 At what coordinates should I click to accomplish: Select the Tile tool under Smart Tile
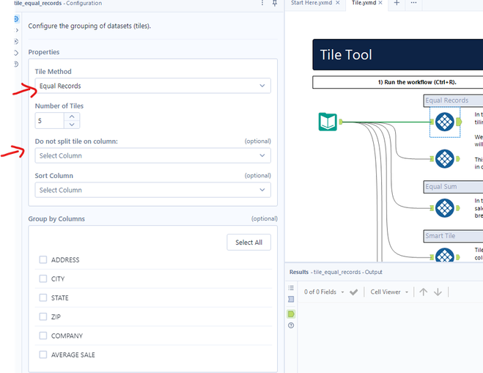pos(445,256)
